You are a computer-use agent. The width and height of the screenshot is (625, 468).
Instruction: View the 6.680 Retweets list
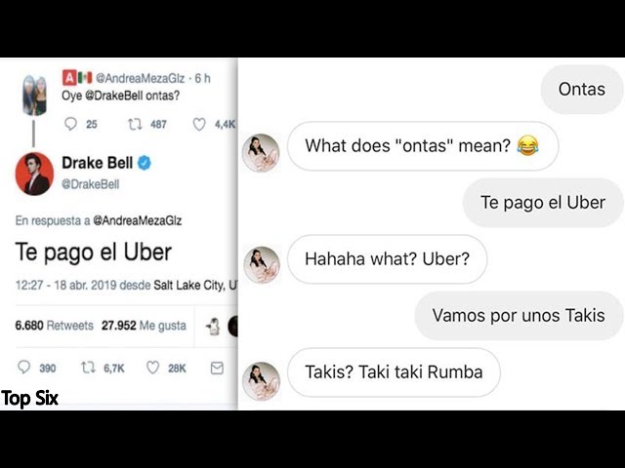point(54,326)
